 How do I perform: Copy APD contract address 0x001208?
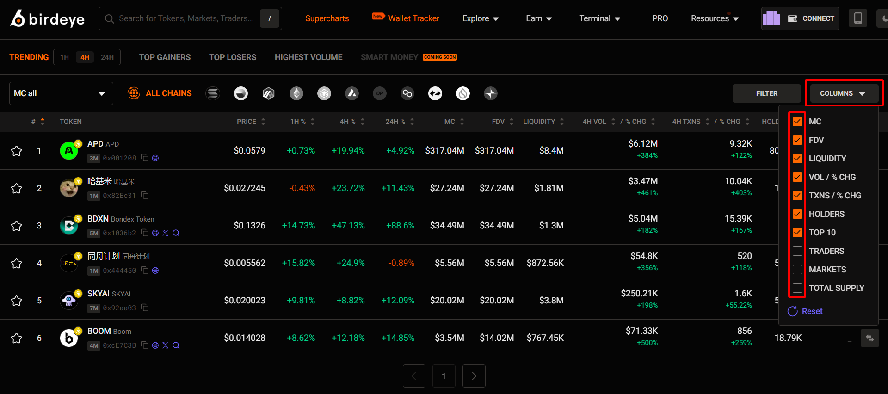pyautogui.click(x=145, y=158)
